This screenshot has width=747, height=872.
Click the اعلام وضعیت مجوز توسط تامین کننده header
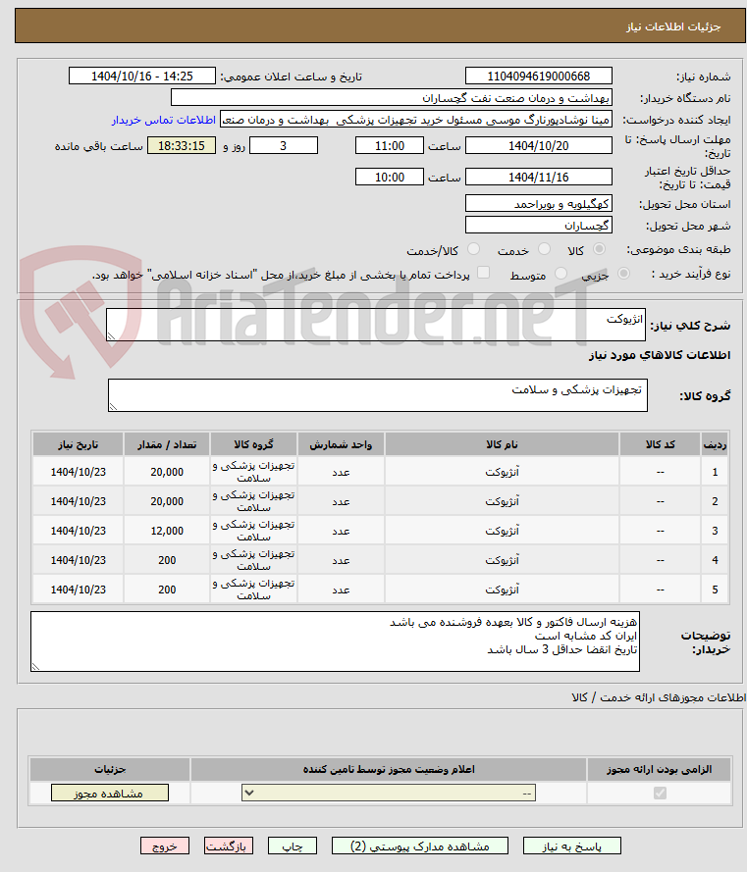click(389, 769)
